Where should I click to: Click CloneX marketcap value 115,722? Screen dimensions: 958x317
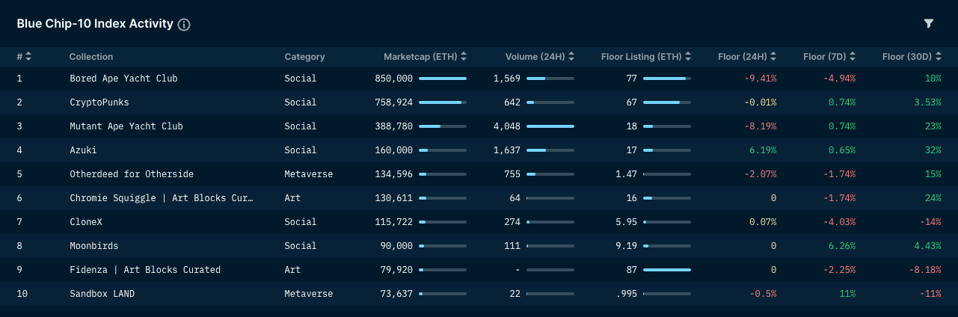(394, 222)
